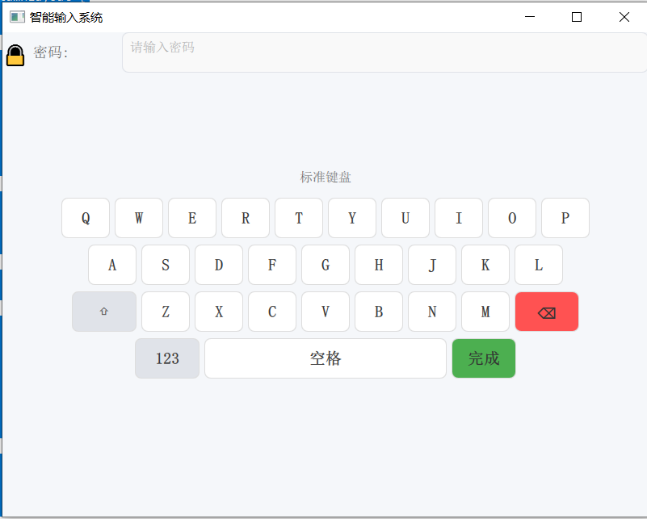Select the H key
647x519 pixels.
tap(379, 265)
